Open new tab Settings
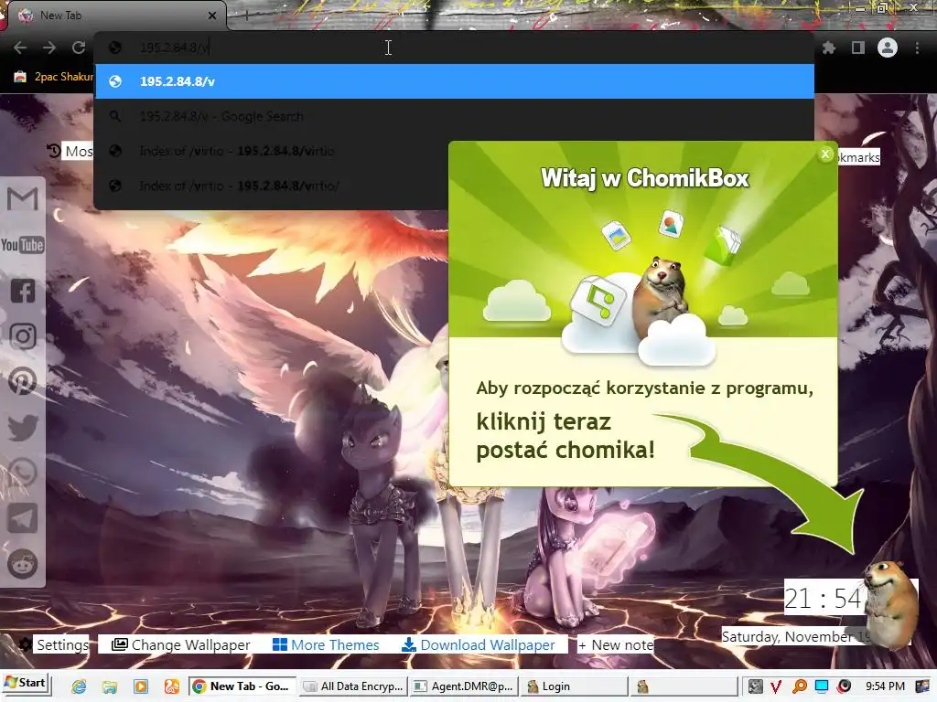The image size is (937, 702). (x=54, y=644)
